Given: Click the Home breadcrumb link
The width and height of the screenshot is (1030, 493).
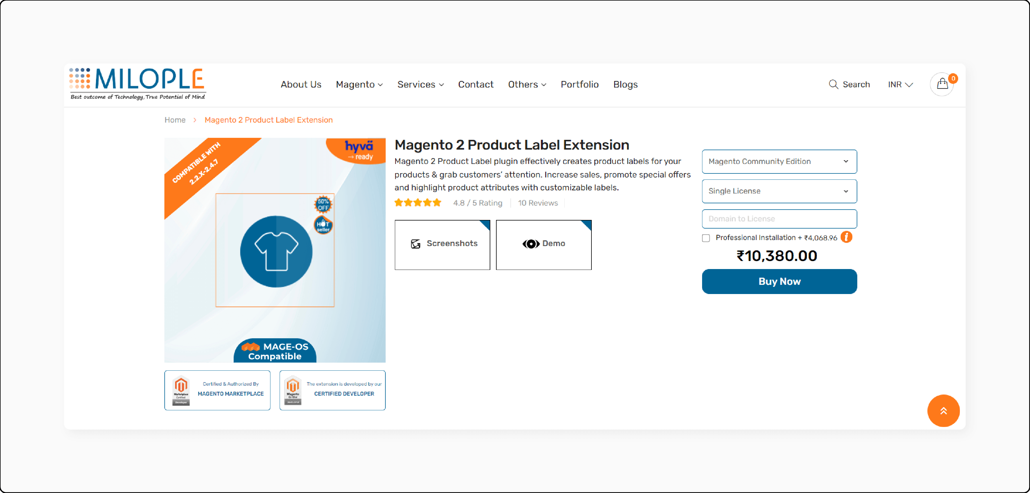Looking at the screenshot, I should click(175, 120).
